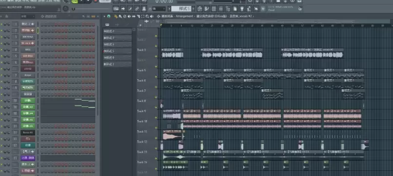
Task: Toggle typing keyboard to piano icon
Action: click(116, 9)
